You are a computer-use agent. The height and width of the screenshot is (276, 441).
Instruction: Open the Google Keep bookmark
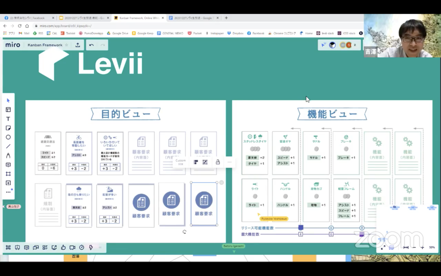tap(143, 33)
